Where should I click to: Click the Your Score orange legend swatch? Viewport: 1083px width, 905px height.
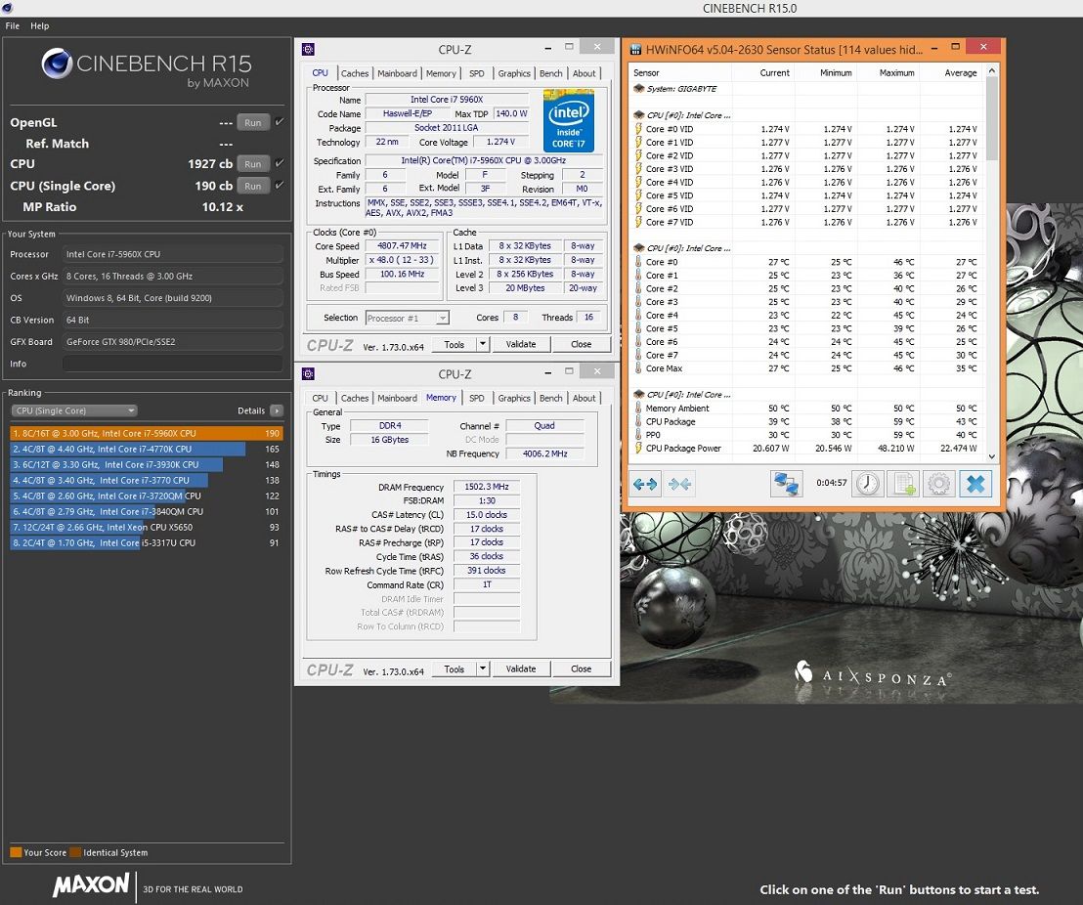click(x=16, y=852)
